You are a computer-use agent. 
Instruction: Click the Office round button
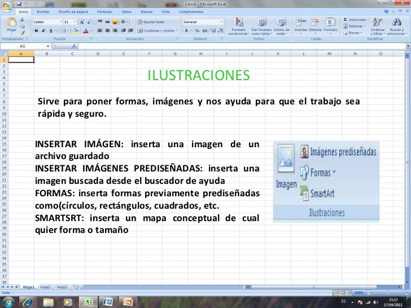(6, 6)
